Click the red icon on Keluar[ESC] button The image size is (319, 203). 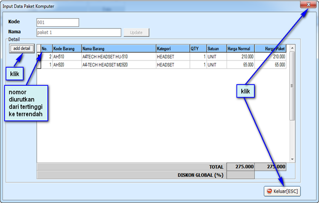[x=269, y=191]
